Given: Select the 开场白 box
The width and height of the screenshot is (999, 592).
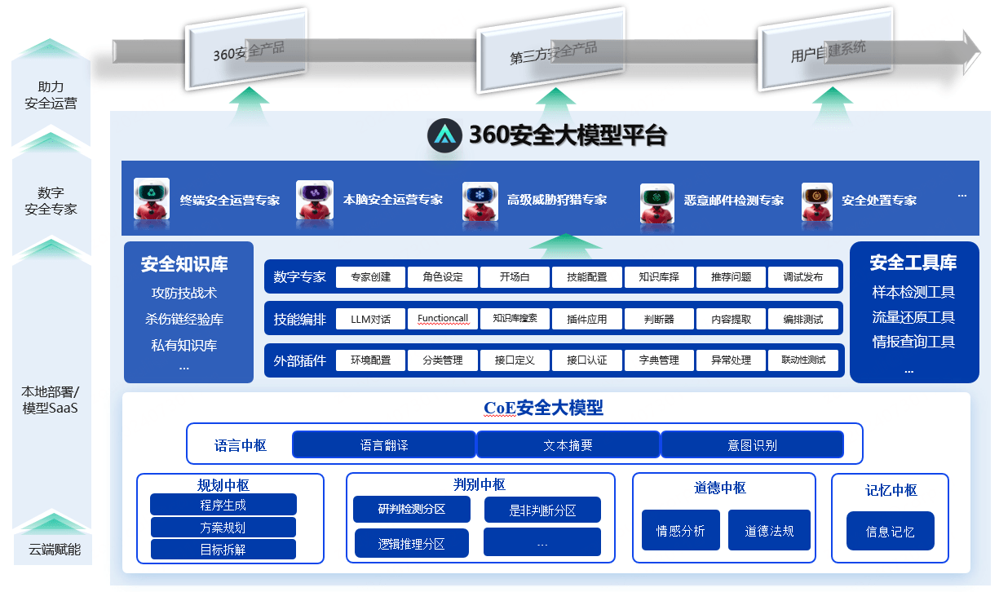Looking at the screenshot, I should 515,277.
